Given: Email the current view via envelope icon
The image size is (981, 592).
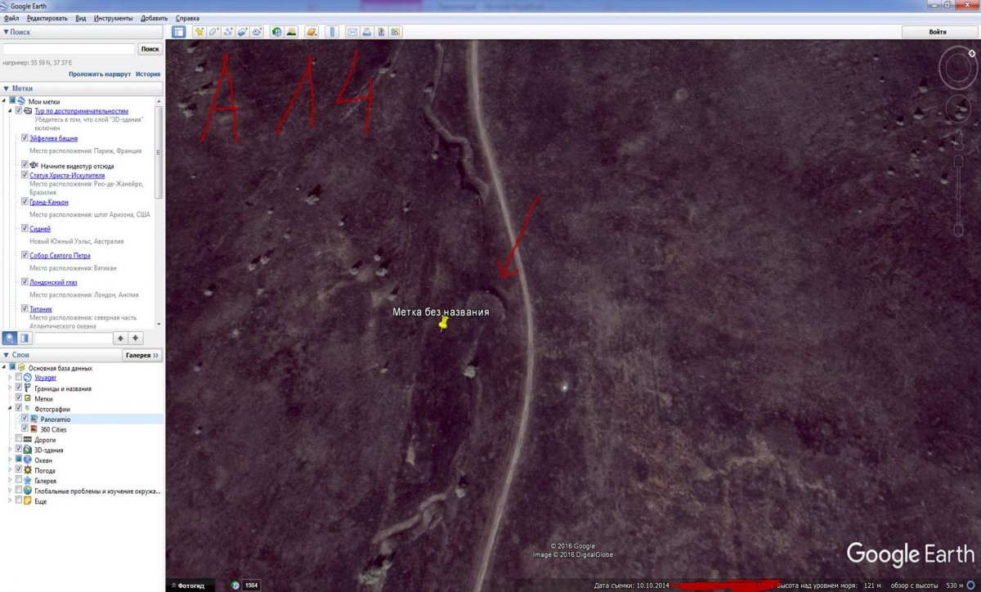Looking at the screenshot, I should [352, 32].
